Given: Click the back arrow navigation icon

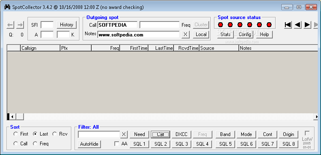Looking at the screenshot, I should pos(10,25).
